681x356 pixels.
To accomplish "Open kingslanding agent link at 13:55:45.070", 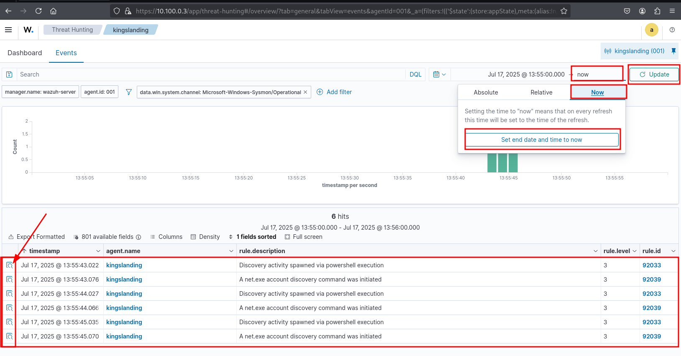I will click(x=124, y=336).
